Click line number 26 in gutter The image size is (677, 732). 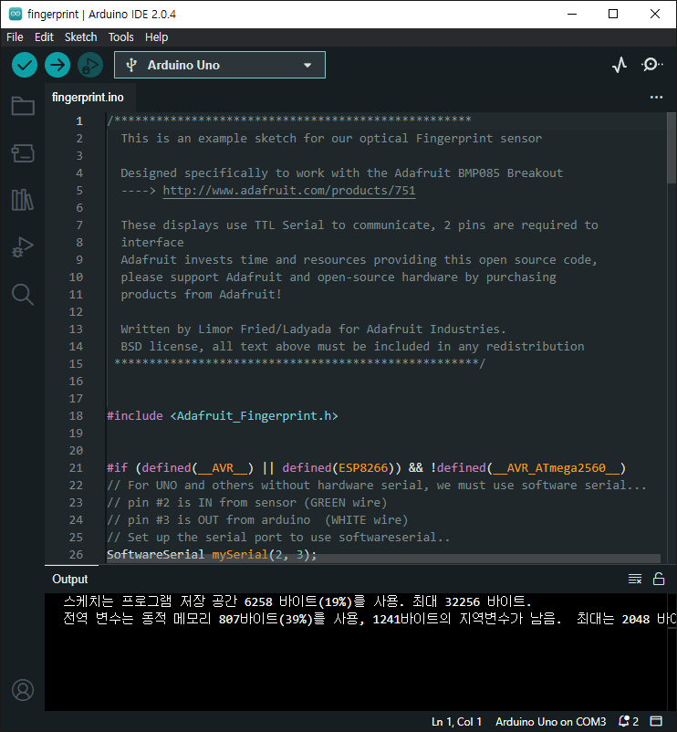pos(76,555)
